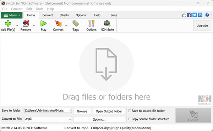Play the selected file with Play icon

(x=43, y=23)
